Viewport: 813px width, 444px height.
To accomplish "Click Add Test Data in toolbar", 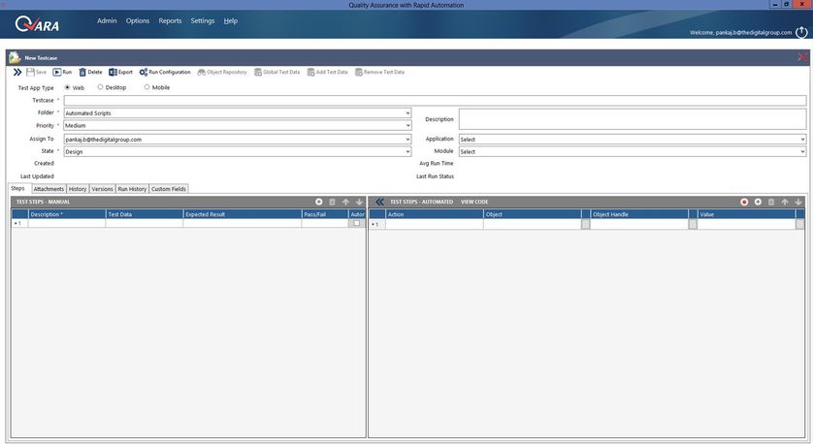I will pyautogui.click(x=327, y=72).
